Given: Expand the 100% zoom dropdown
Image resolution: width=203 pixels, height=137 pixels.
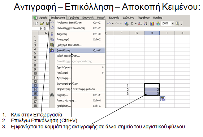Looking at the screenshot, I should click(x=173, y=23).
